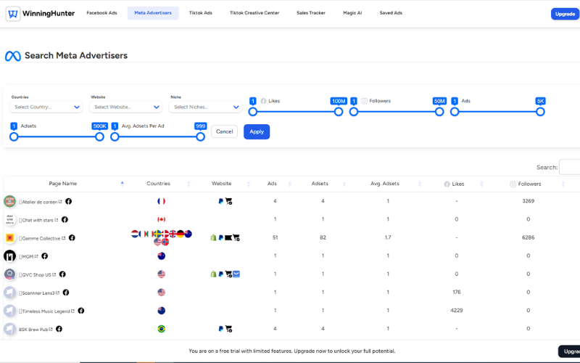Click the Followers slider minimum handle
Image resolution: width=580 pixels, height=363 pixels.
pos(354,112)
